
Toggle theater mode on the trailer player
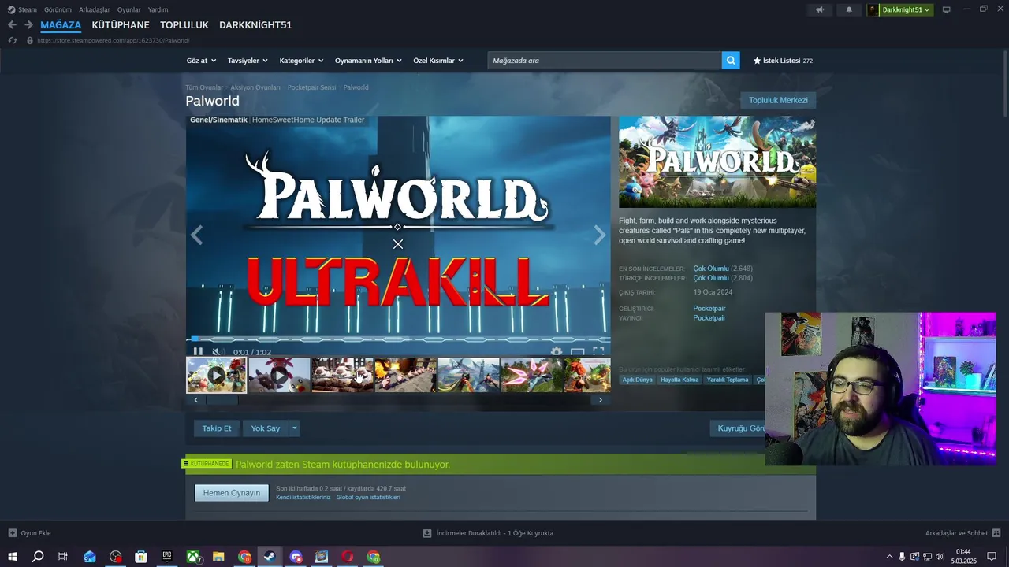point(578,351)
